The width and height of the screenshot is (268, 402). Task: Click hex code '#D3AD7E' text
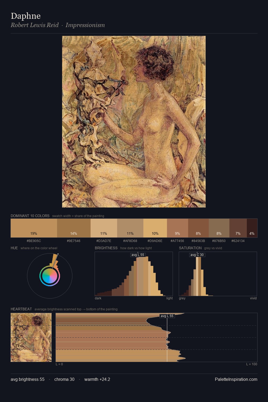(x=104, y=241)
